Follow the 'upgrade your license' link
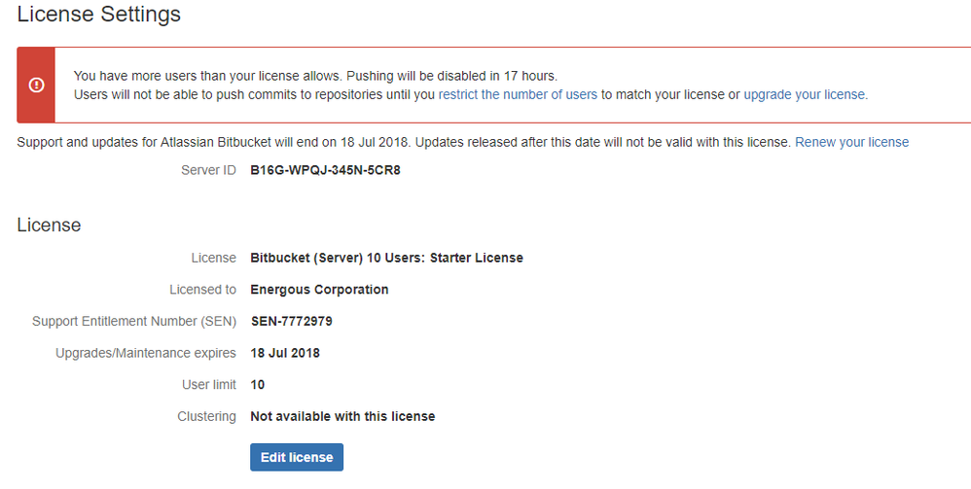The image size is (971, 489). [804, 94]
